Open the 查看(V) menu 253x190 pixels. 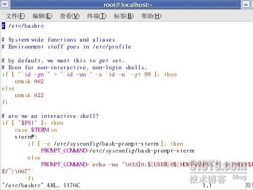coord(70,16)
